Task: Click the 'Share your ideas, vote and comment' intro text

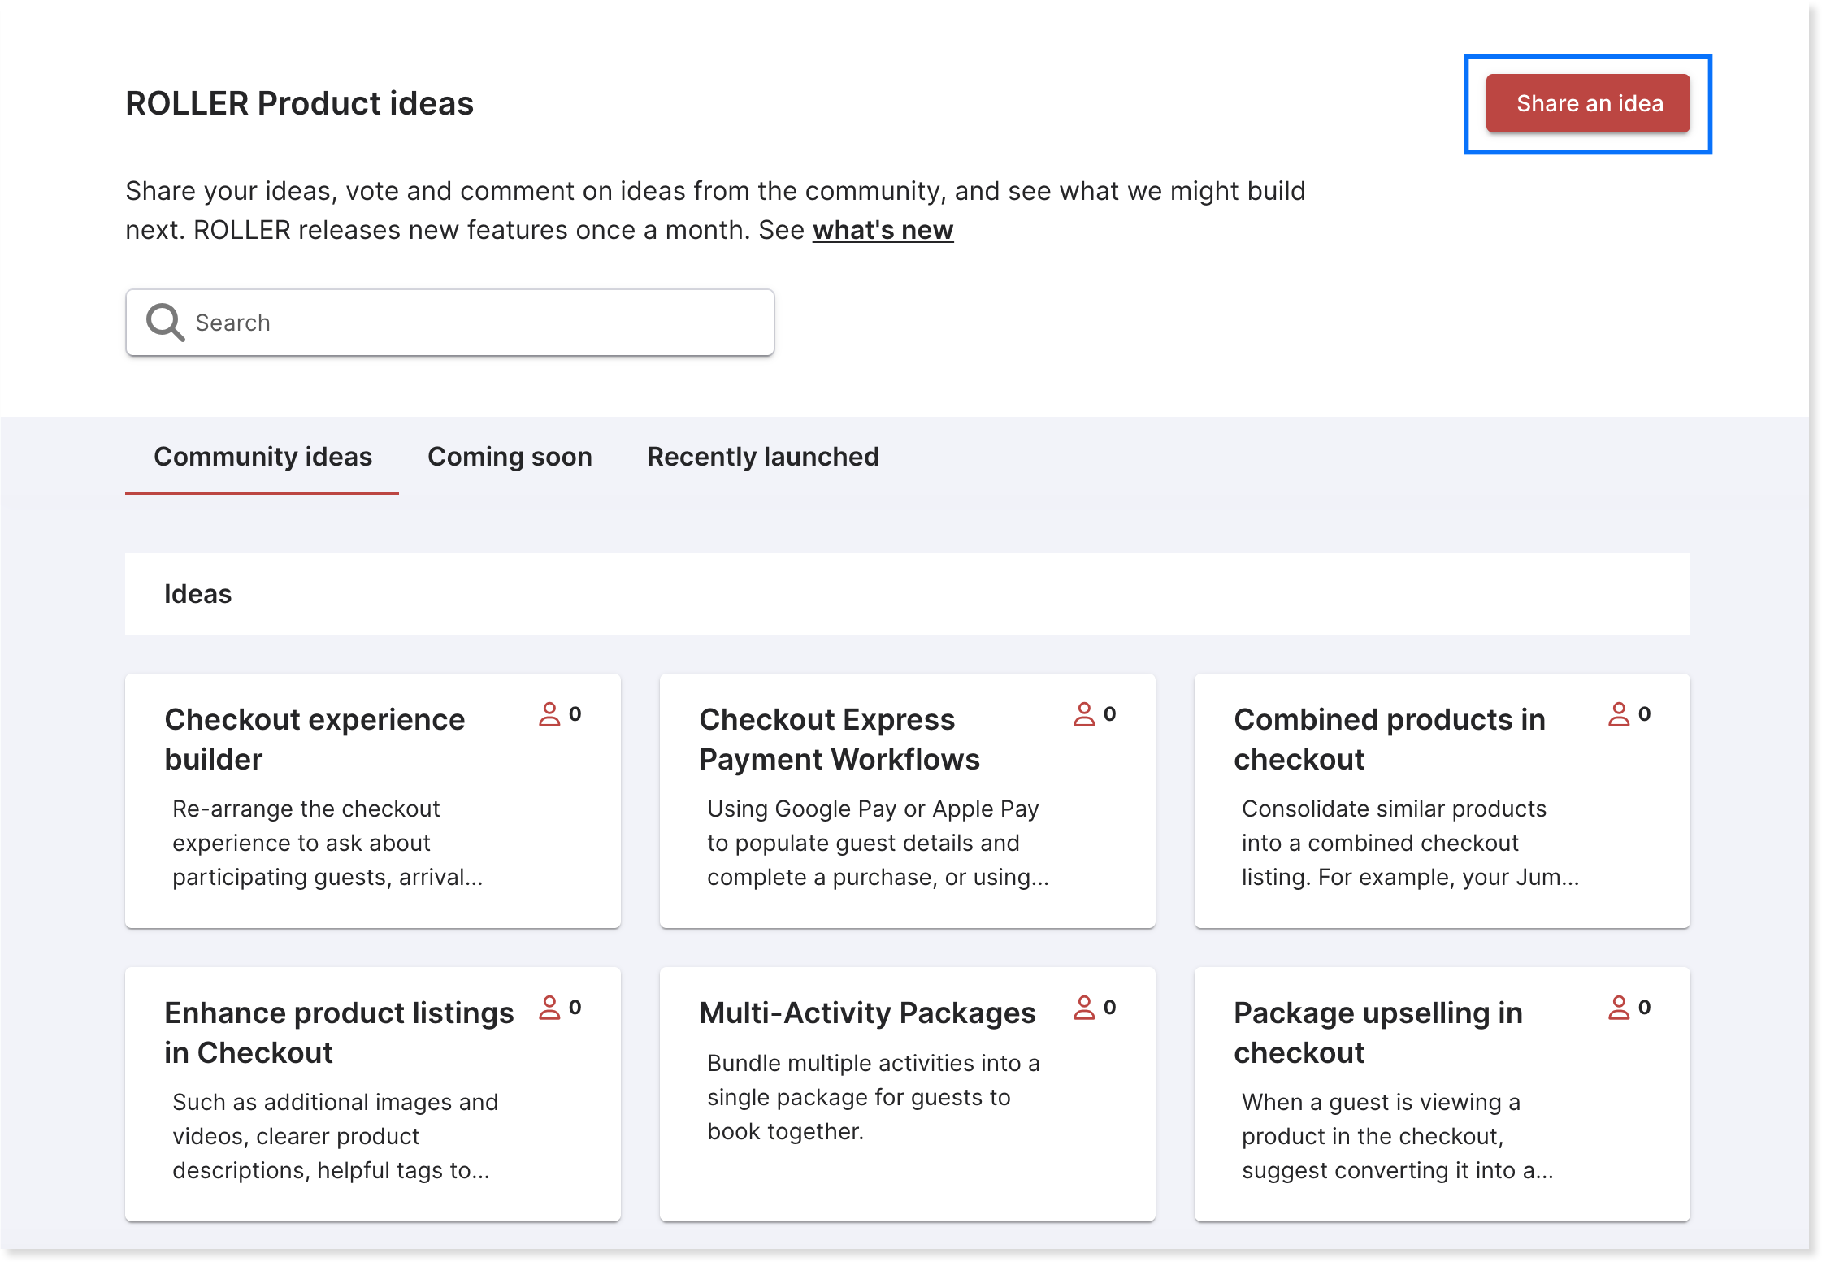Action: click(x=715, y=210)
